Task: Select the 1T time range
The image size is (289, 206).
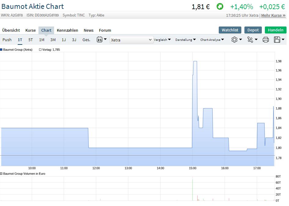Action: coord(20,40)
